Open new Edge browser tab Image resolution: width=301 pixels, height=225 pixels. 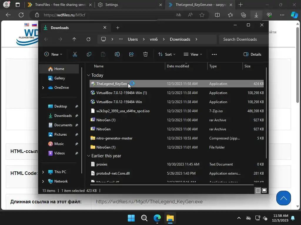tap(240, 5)
